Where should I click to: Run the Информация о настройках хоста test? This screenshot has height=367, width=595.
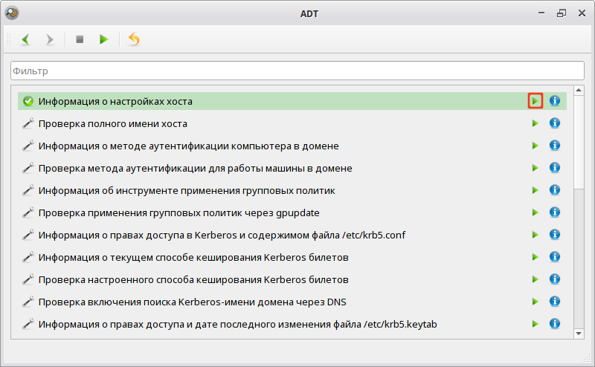pyautogui.click(x=535, y=101)
